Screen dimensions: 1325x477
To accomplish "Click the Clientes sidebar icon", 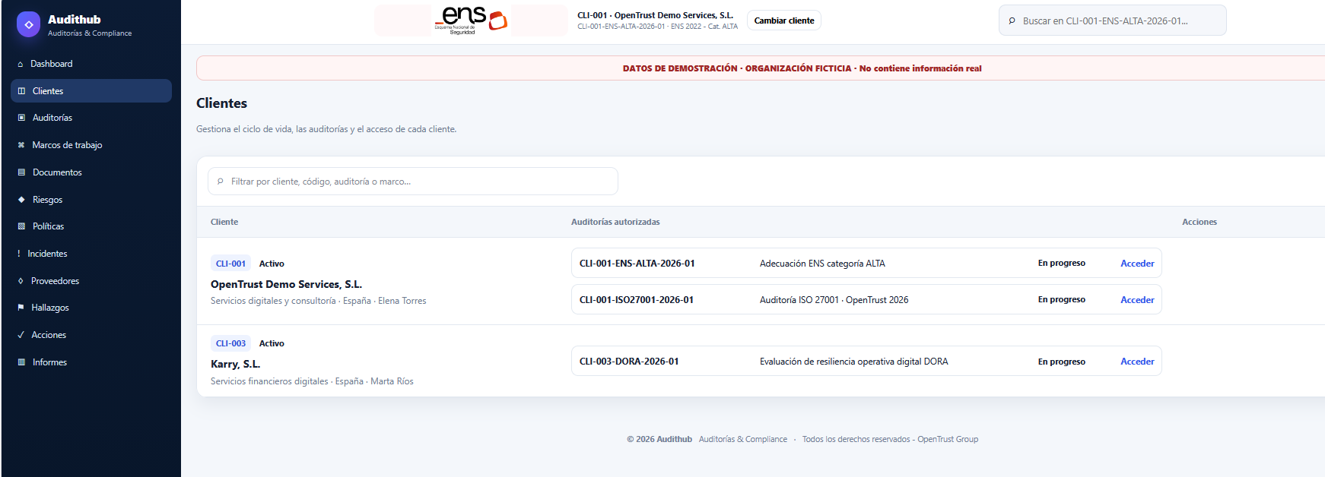I will point(21,91).
